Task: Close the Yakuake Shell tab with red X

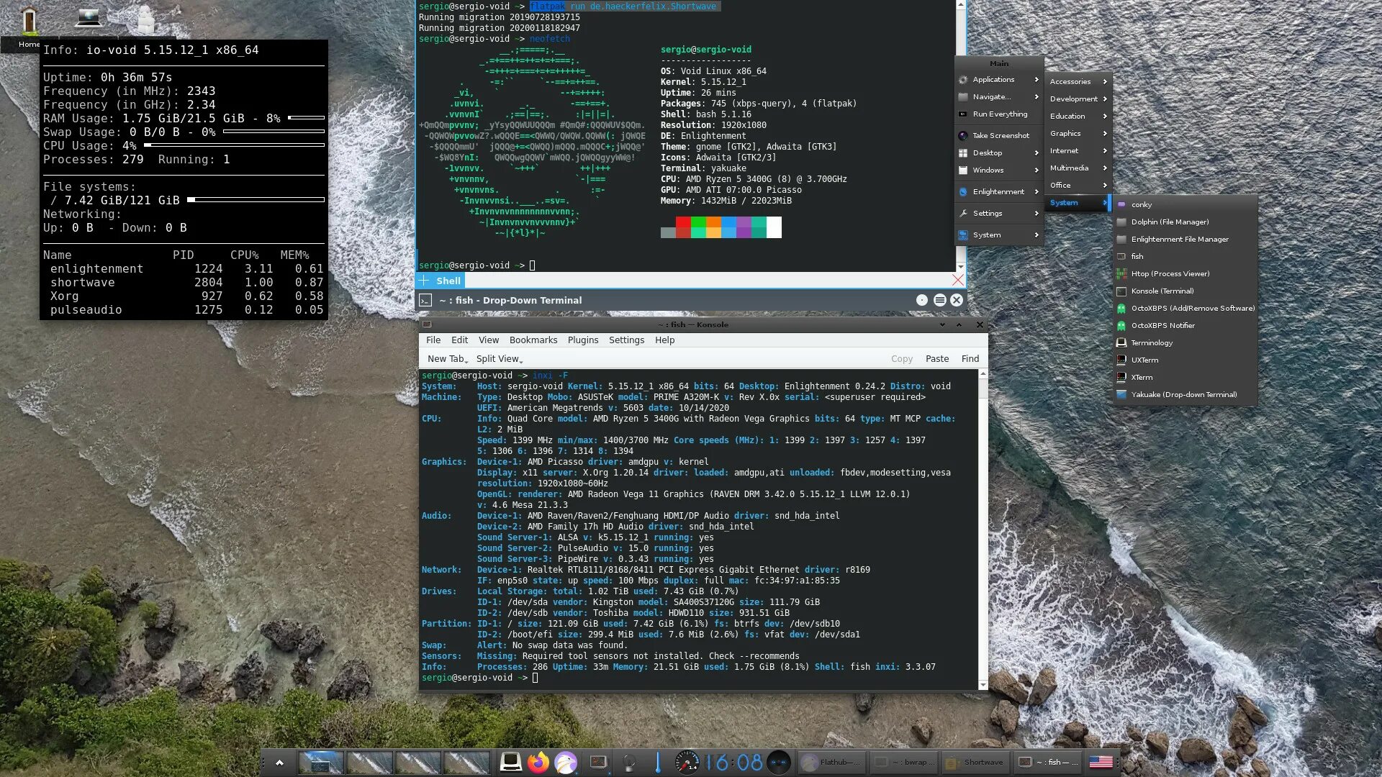Action: click(957, 280)
